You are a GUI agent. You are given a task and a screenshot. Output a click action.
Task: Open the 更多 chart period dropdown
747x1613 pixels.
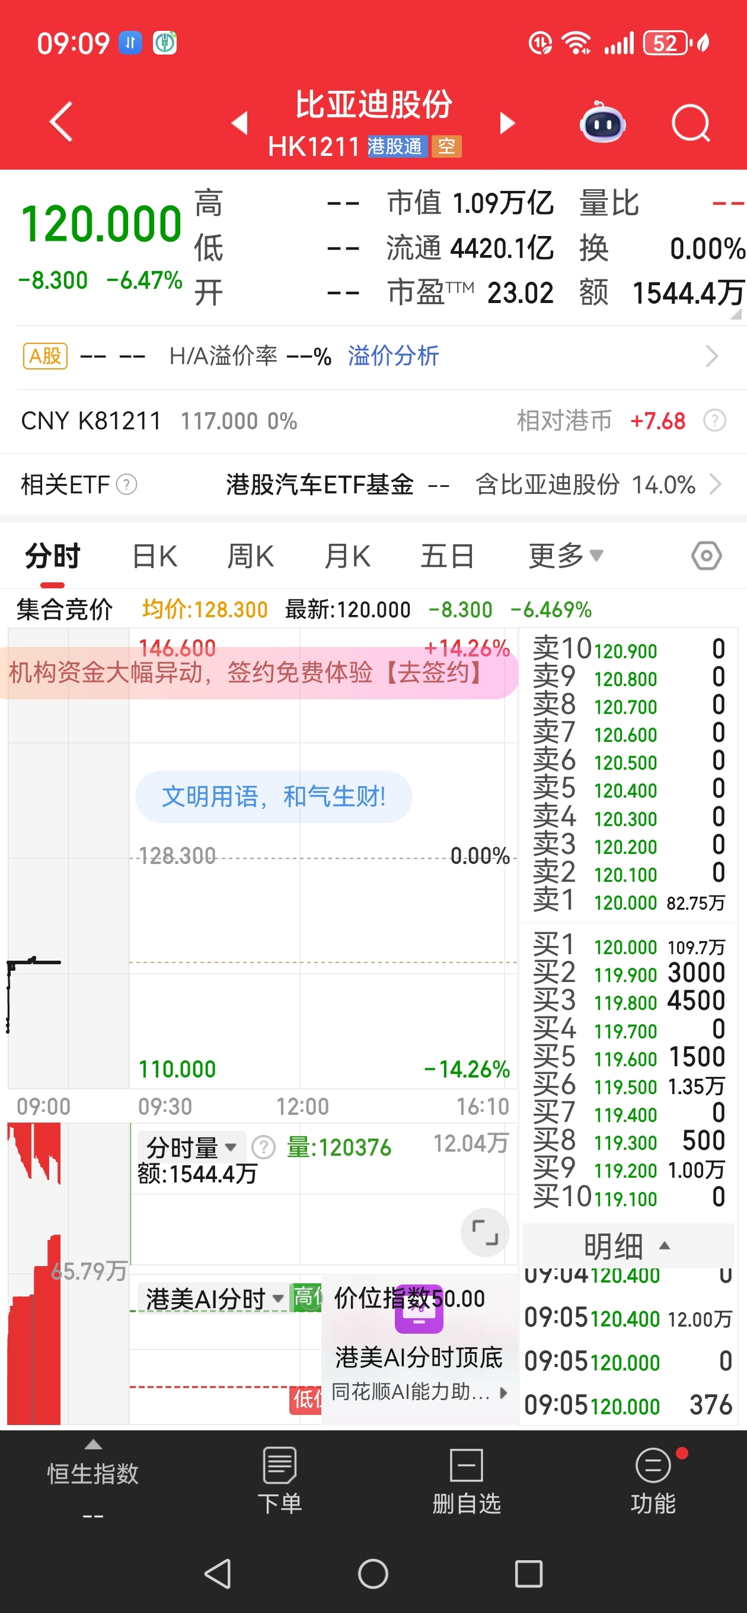566,556
